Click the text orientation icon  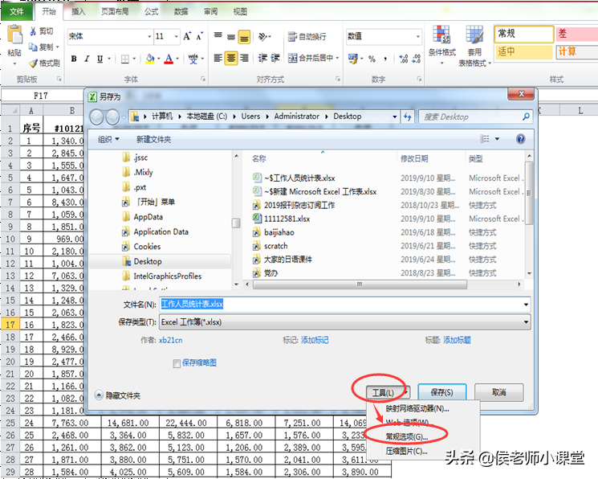point(263,37)
